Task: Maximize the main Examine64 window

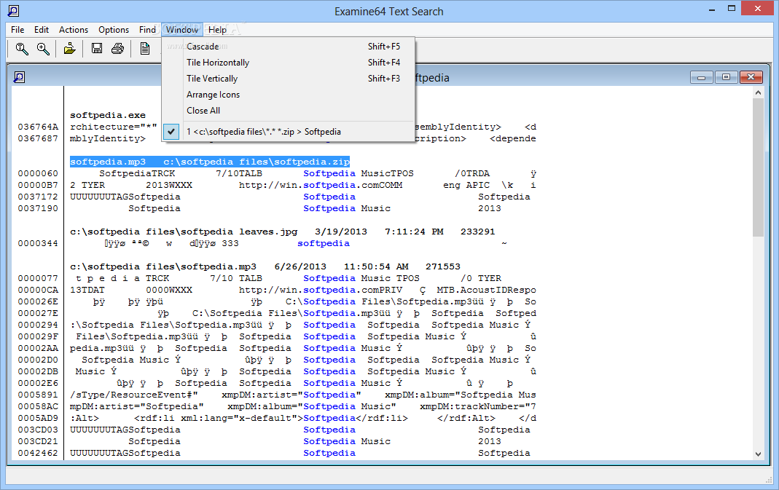Action: click(732, 9)
